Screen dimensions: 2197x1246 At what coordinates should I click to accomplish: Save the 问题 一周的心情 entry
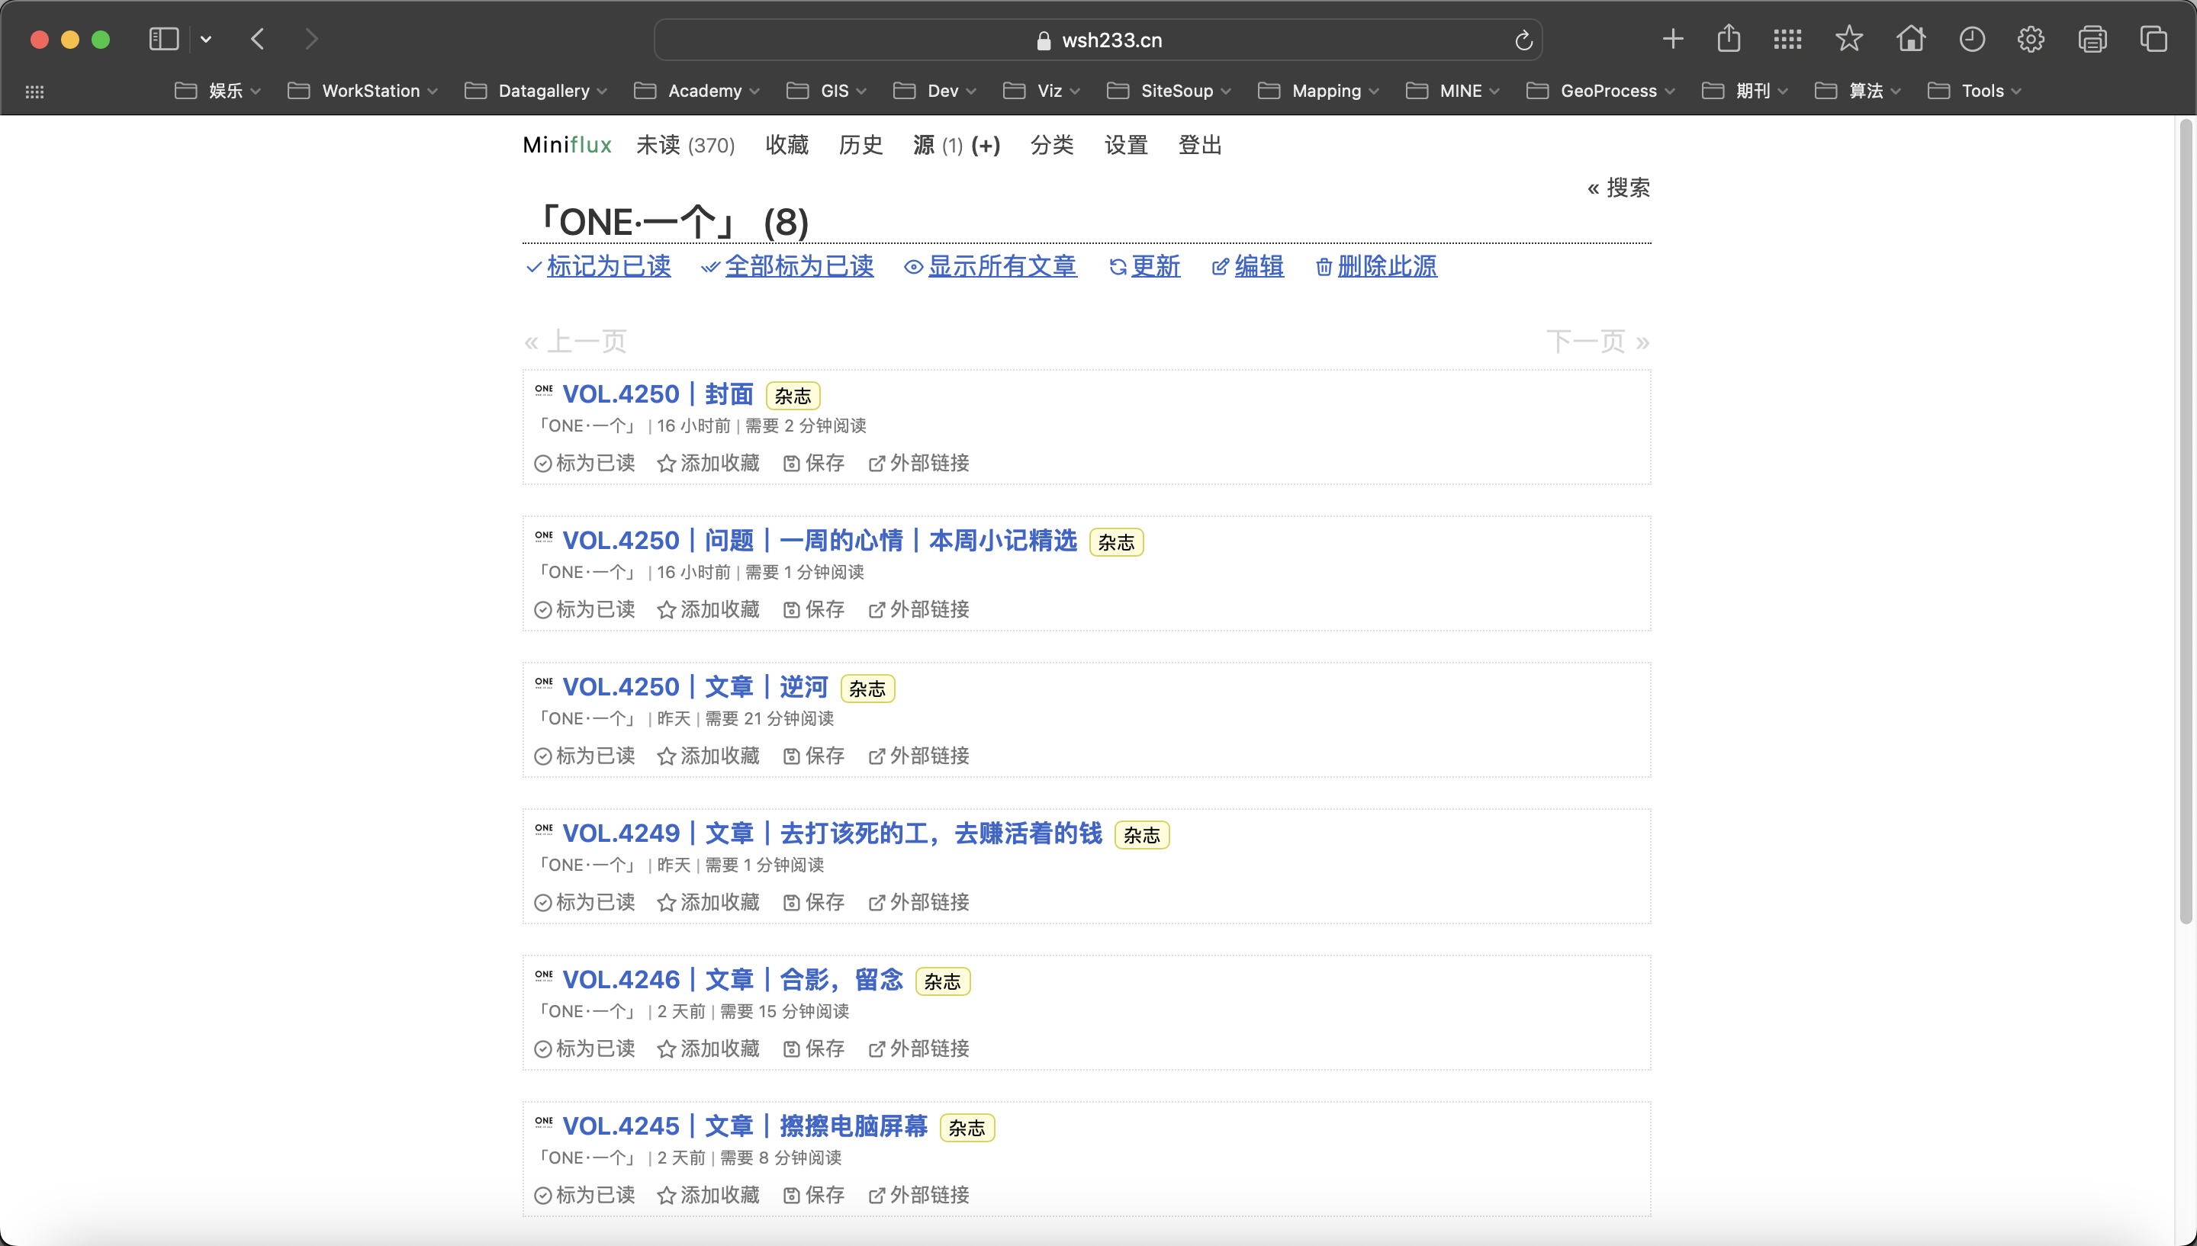pos(814,609)
